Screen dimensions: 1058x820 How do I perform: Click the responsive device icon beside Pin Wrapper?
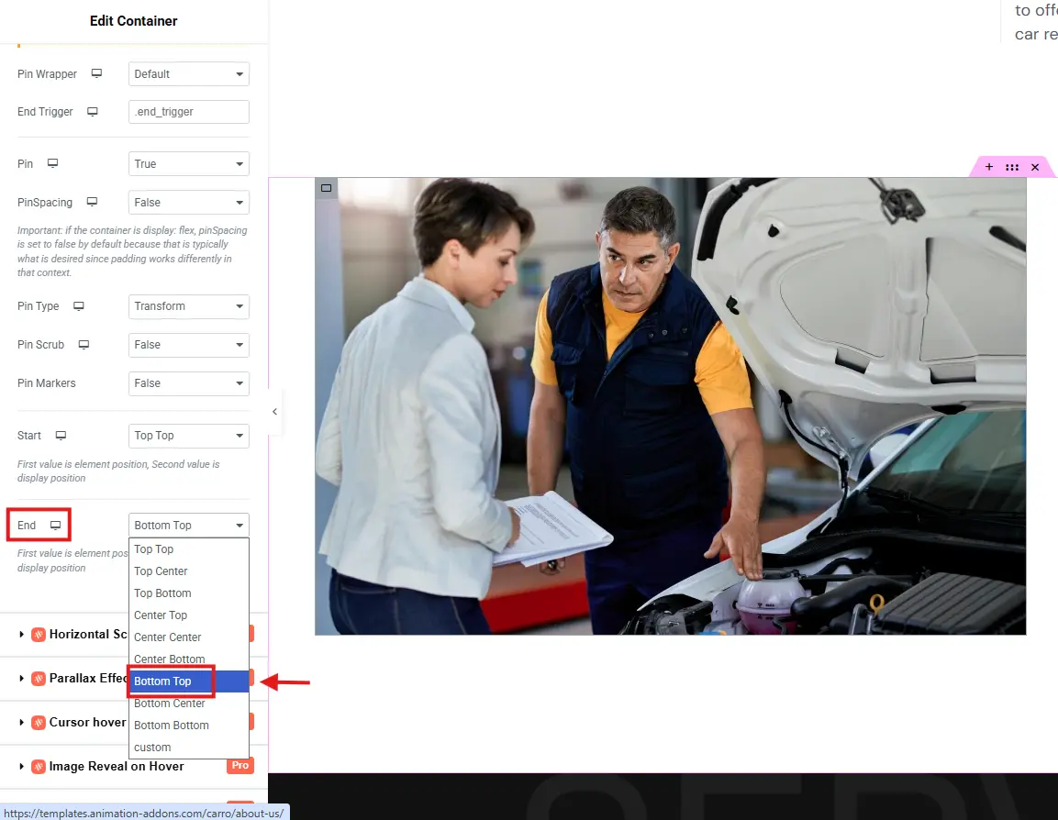point(96,74)
